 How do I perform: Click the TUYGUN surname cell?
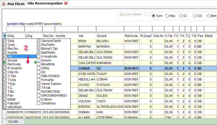click(x=110, y=85)
